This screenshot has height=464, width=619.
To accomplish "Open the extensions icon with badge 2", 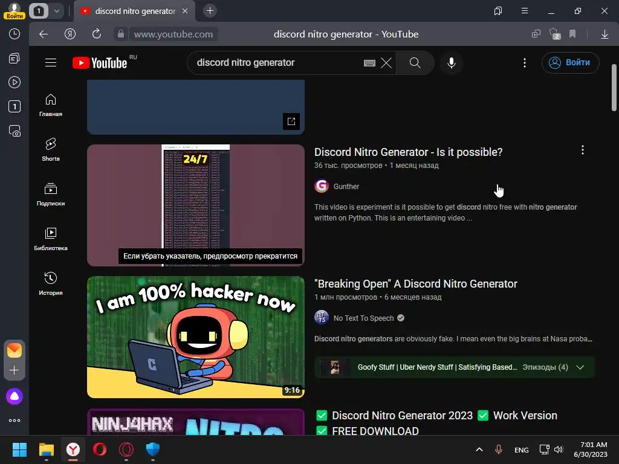I will (555, 34).
